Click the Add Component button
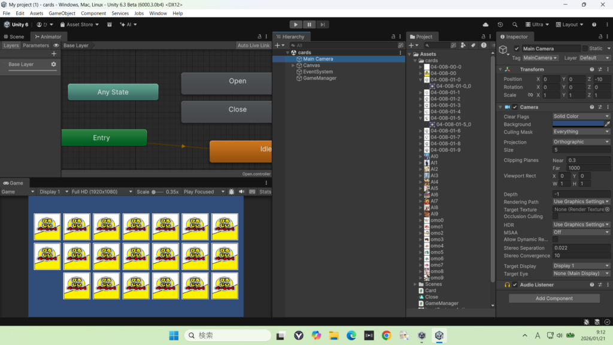This screenshot has width=613, height=345. click(554, 298)
